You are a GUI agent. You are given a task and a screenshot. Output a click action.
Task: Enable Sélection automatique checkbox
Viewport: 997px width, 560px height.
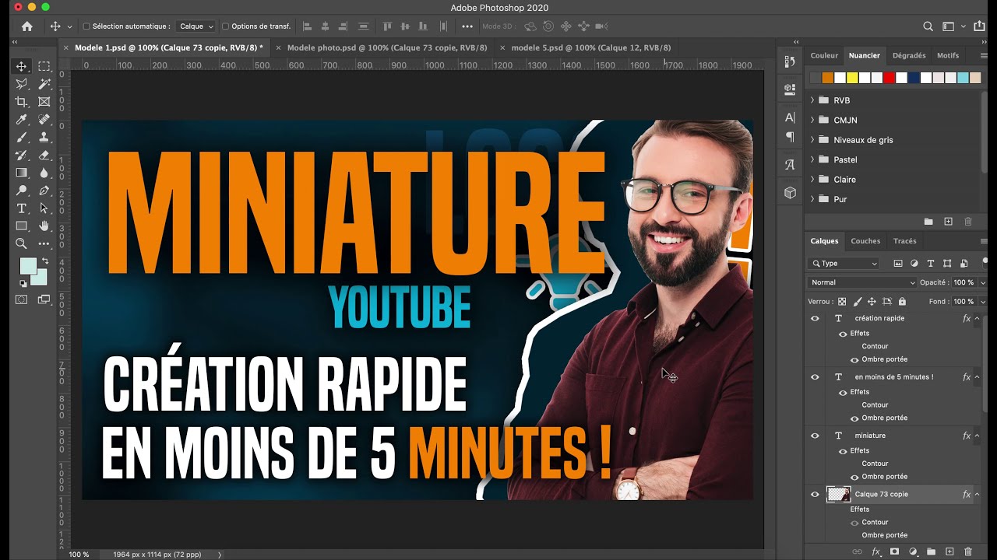(x=86, y=26)
